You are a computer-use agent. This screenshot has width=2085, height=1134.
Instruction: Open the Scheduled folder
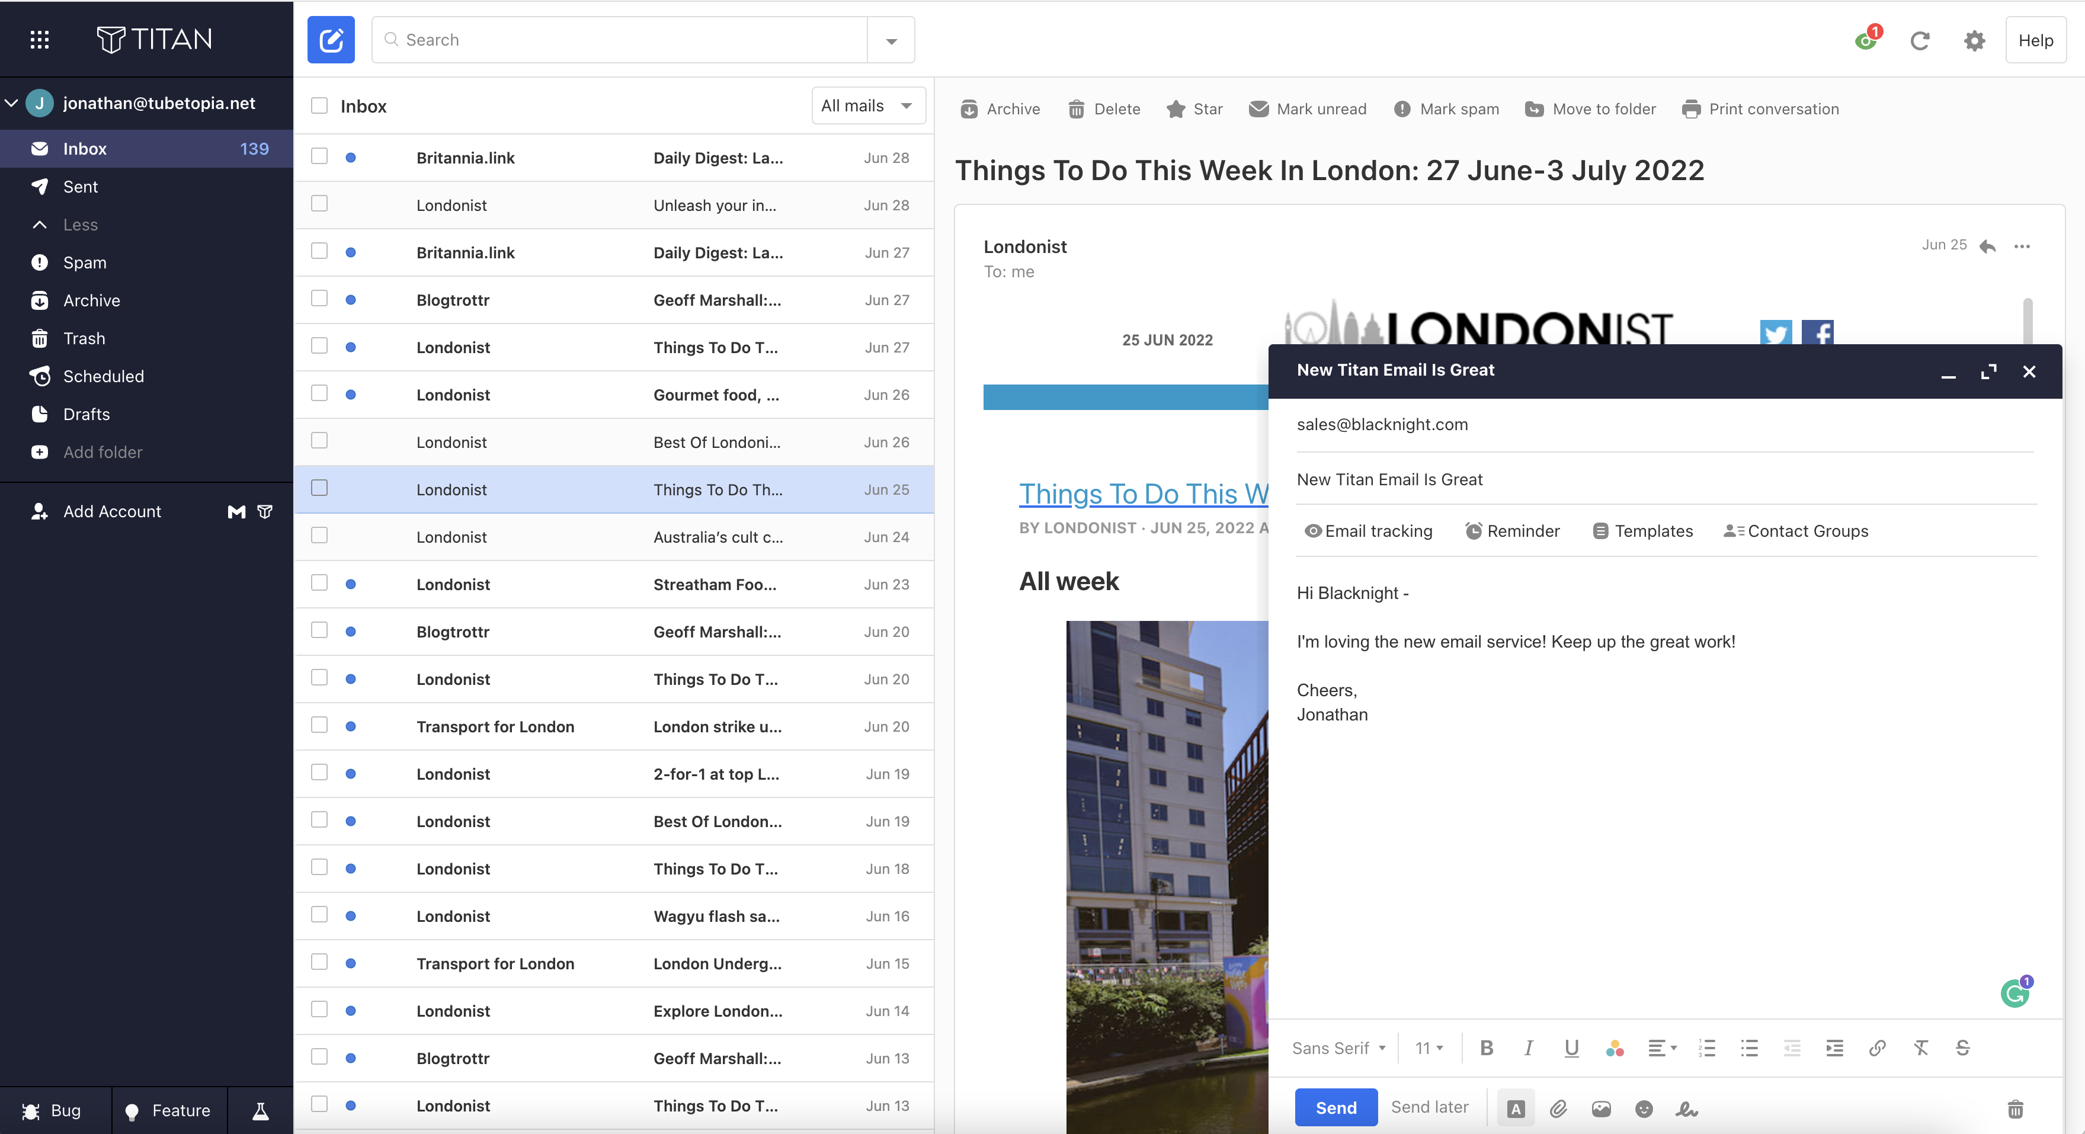click(x=146, y=376)
